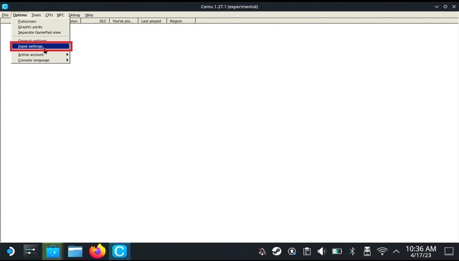Sort by You've played column header
The image size is (459, 261).
pos(124,21)
